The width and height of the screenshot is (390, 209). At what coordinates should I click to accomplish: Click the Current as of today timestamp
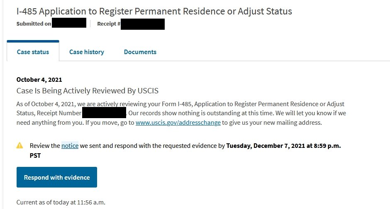61,202
